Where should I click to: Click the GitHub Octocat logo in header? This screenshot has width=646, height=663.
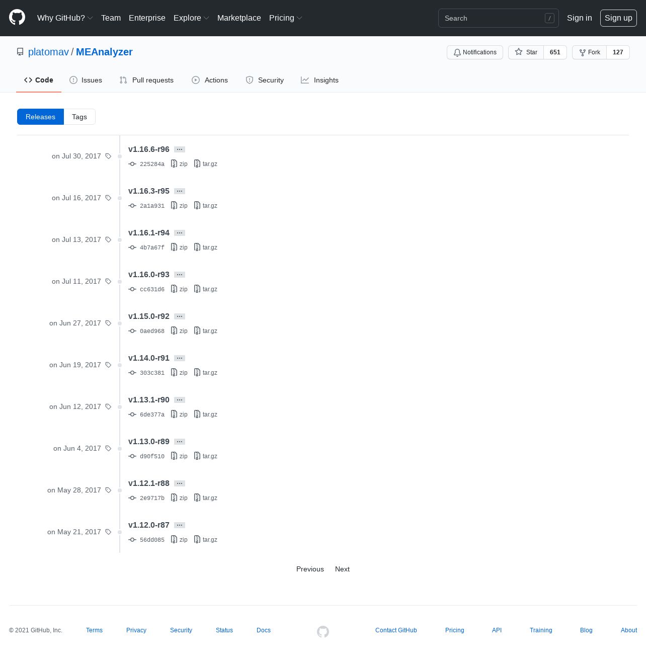point(17,18)
